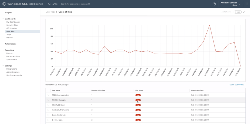Click the EDIT COLUMNS link
This screenshot has height=124, width=250.
(237, 85)
